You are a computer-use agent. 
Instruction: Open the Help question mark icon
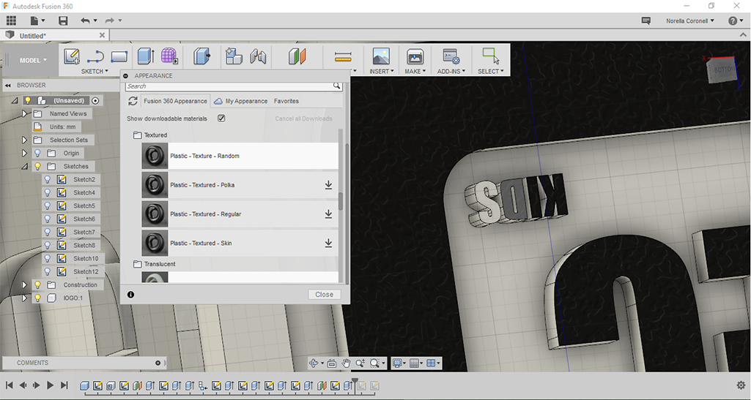tap(733, 20)
